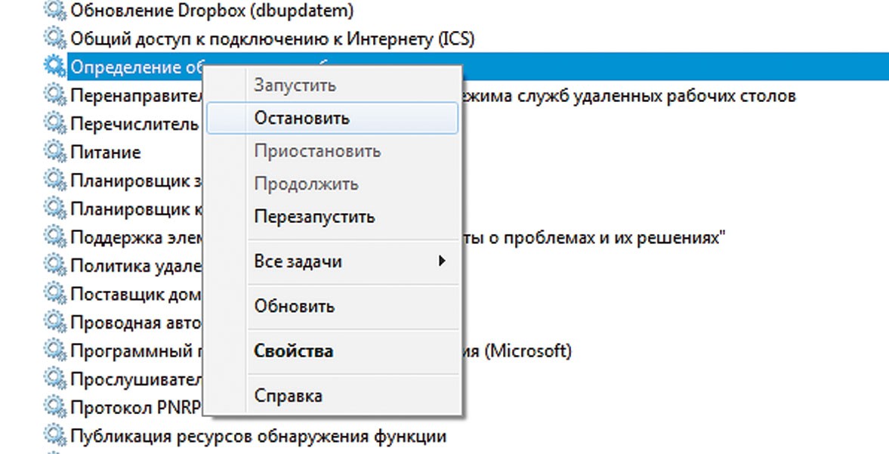Click gear icon next to Протокол PNRP

tap(54, 407)
